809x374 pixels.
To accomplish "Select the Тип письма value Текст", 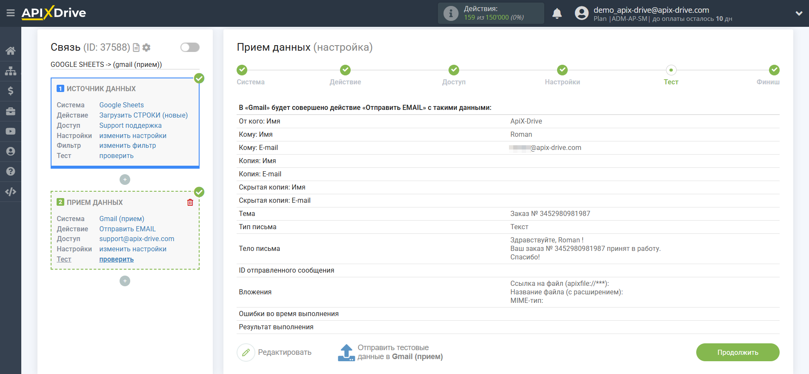I will (519, 227).
